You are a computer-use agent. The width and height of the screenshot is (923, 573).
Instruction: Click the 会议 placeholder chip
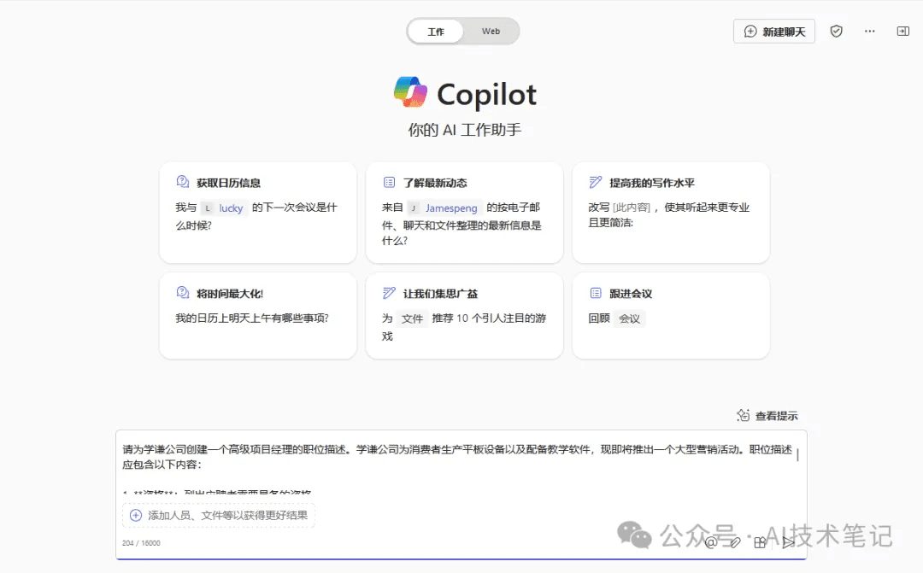click(629, 319)
